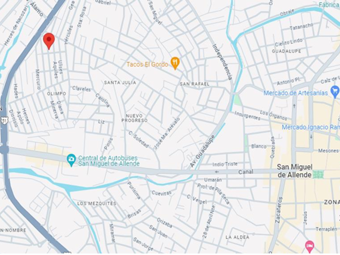Click the red location pin marker
Screen dimensions: 340x255
click(x=49, y=41)
